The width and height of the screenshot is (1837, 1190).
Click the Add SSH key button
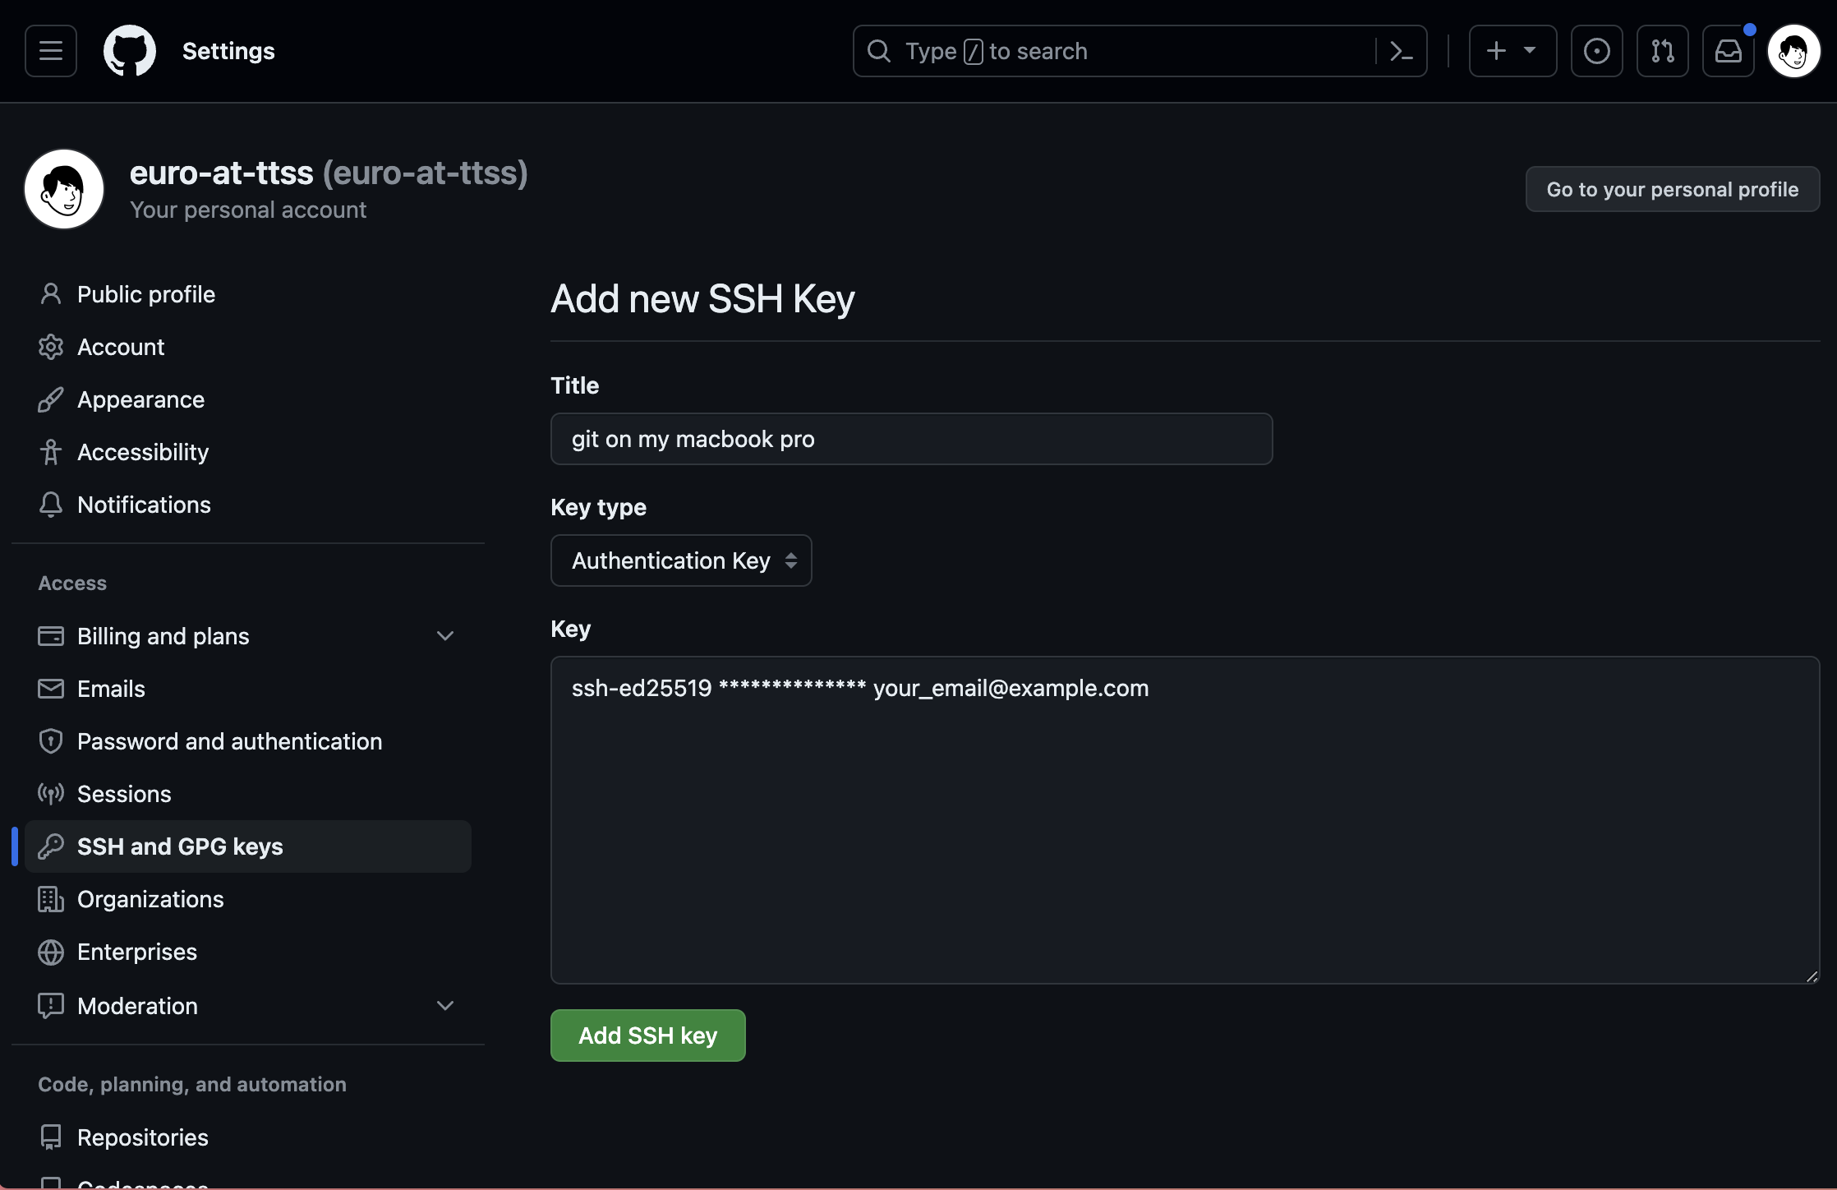[x=647, y=1035]
